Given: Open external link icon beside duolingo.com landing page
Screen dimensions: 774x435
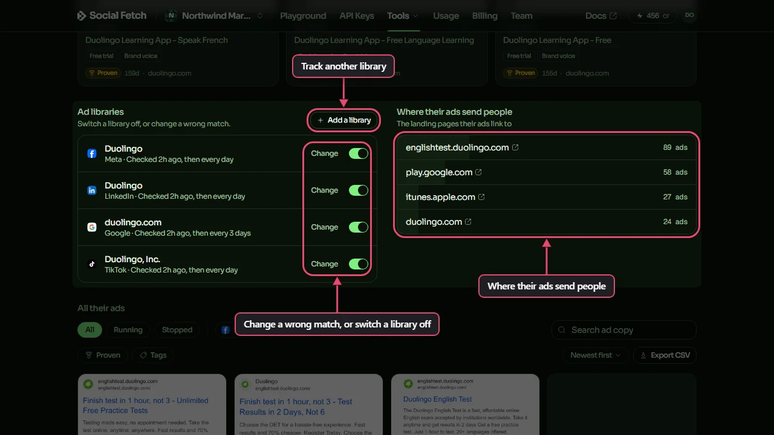Looking at the screenshot, I should pos(468,222).
